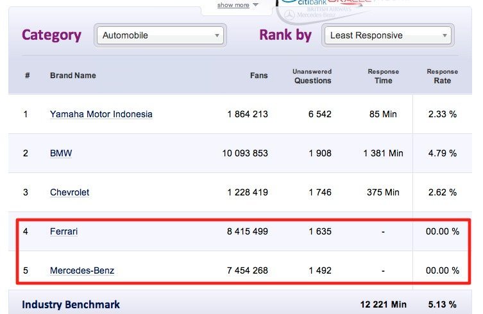Viewport: 483px width, 314px height.
Task: Select the fans value 8 415 499
Action: [248, 231]
